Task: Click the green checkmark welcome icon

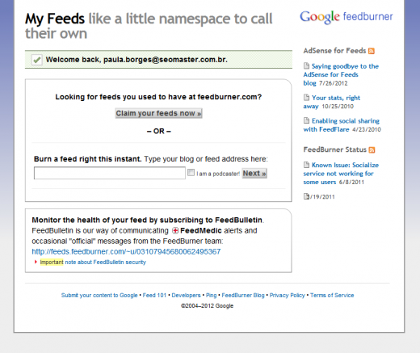Action: tap(36, 60)
